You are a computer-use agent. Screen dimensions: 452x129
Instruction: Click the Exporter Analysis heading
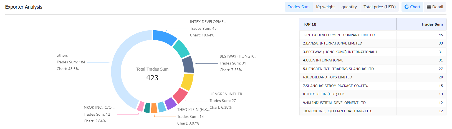click(24, 7)
